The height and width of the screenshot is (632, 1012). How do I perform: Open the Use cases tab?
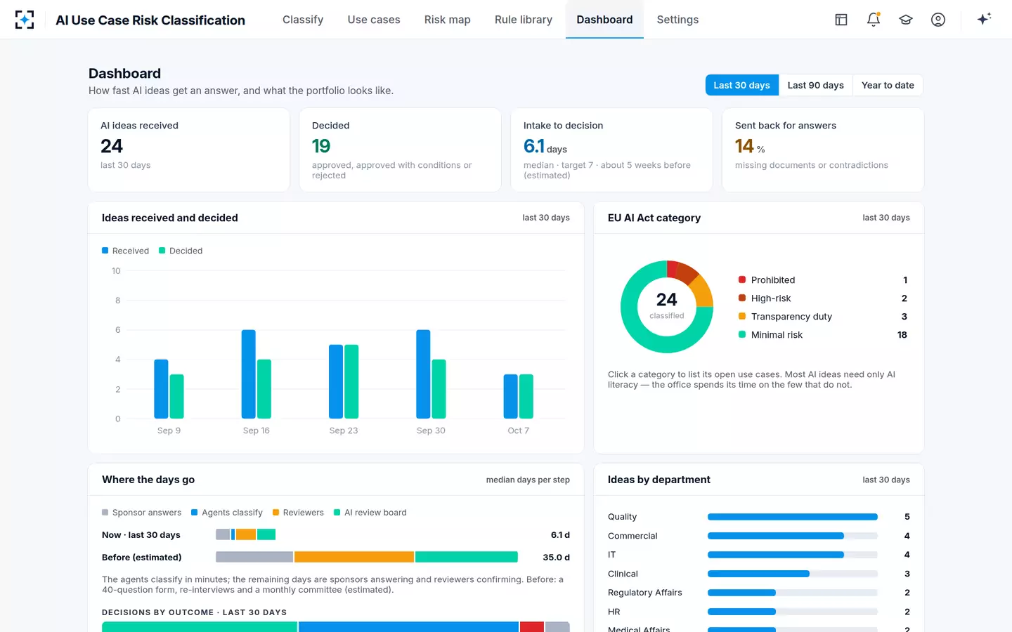(x=374, y=20)
